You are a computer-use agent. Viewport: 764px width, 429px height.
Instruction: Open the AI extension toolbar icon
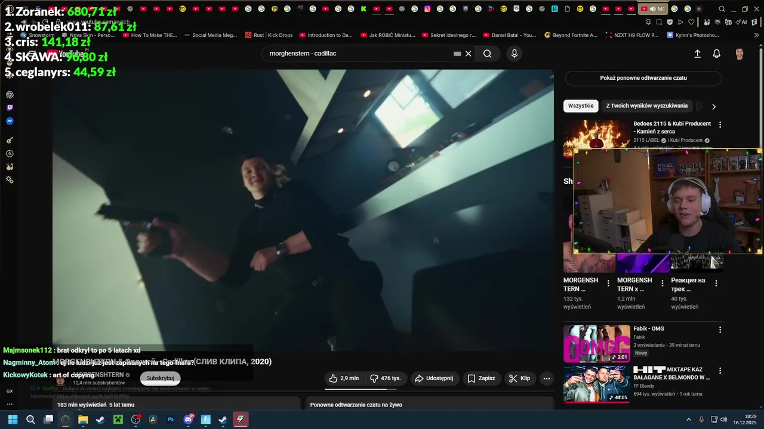[x=743, y=22]
